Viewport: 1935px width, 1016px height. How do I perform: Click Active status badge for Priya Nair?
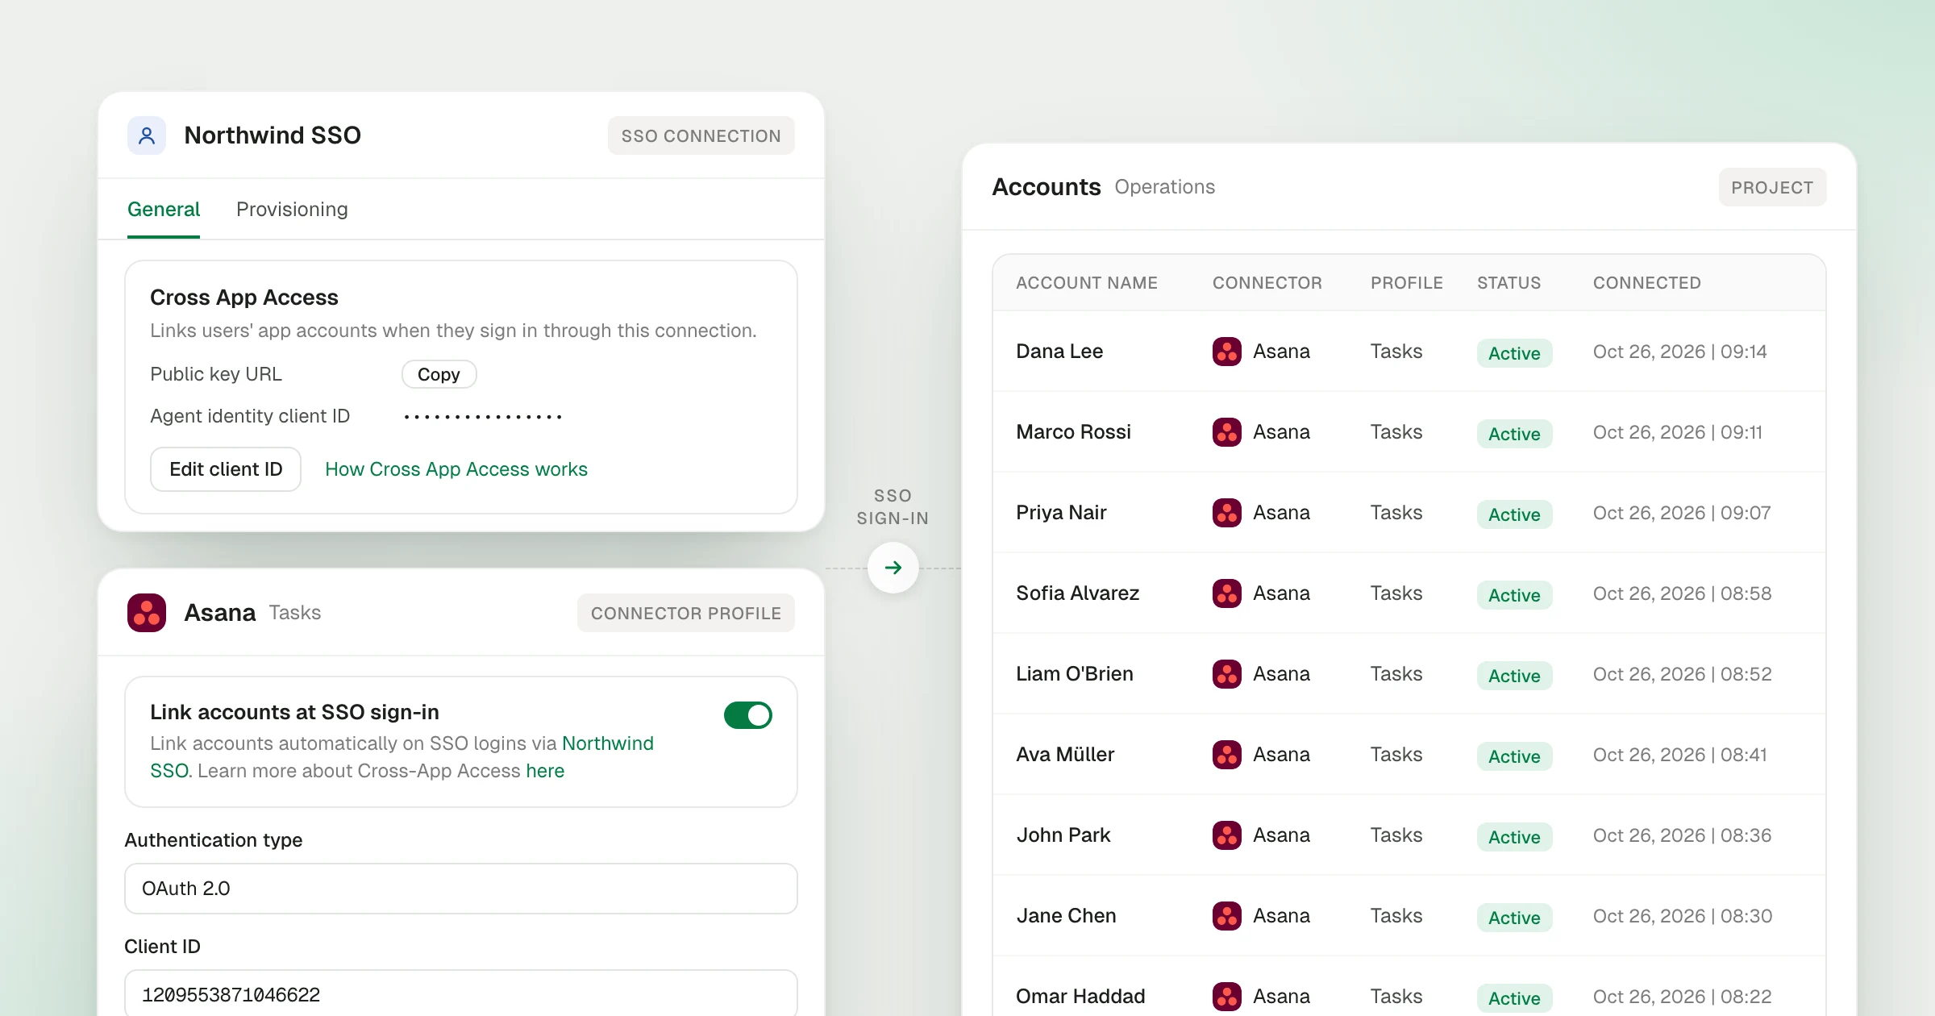pyautogui.click(x=1514, y=514)
